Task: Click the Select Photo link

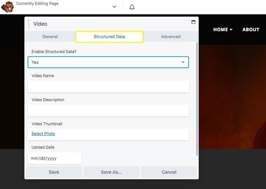Action: (x=43, y=134)
